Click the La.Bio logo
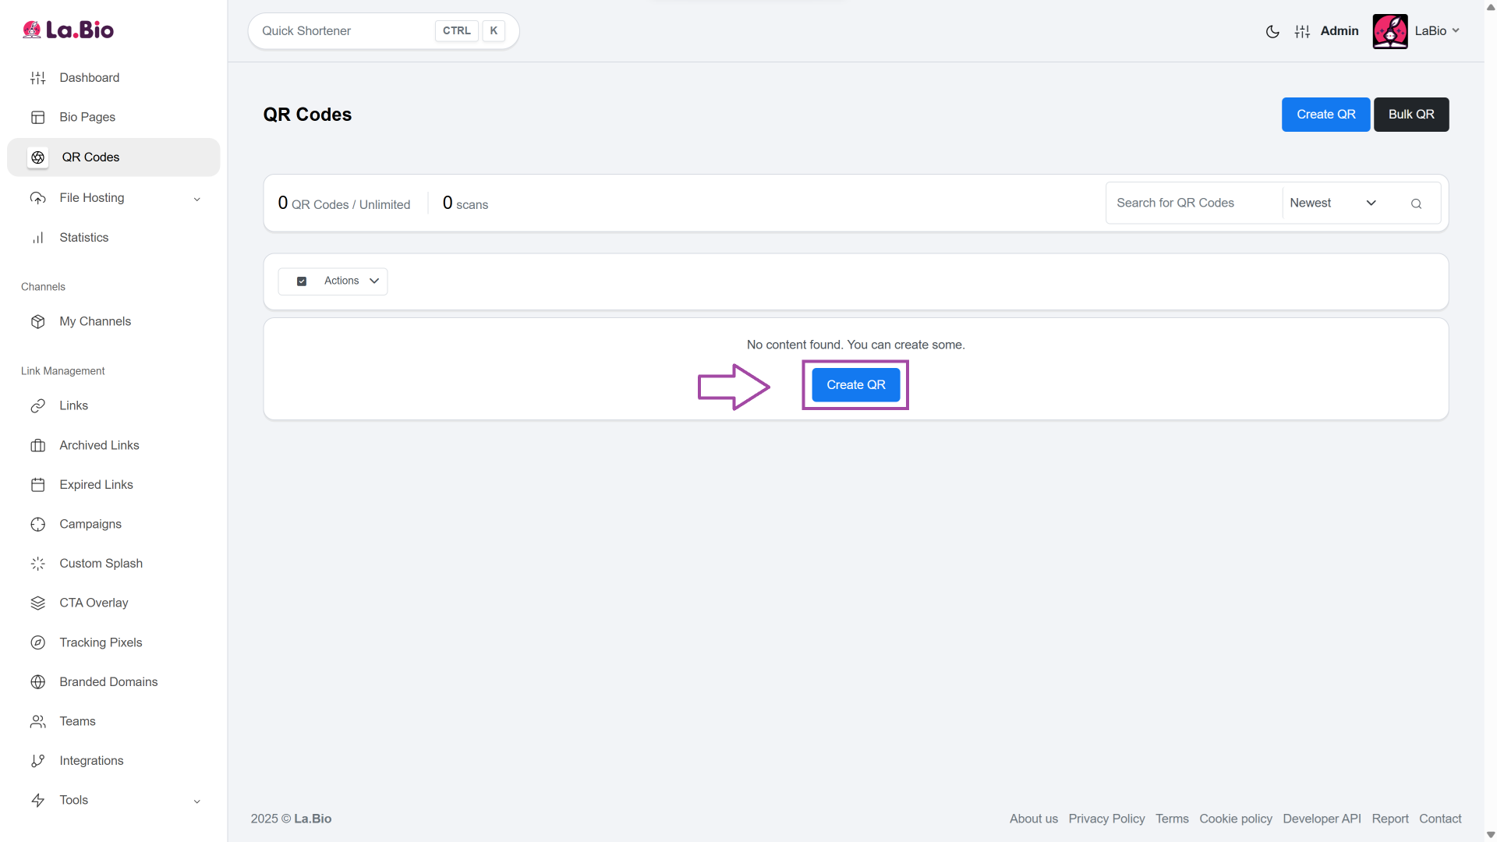This screenshot has width=1497, height=842. coord(68,30)
